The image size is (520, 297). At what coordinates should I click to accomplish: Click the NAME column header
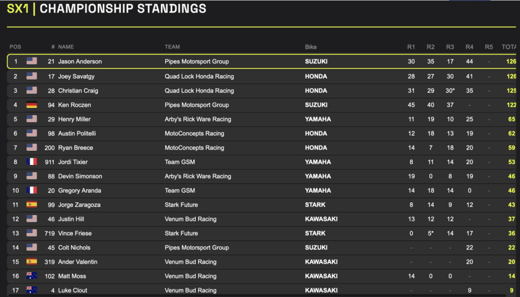click(x=66, y=47)
